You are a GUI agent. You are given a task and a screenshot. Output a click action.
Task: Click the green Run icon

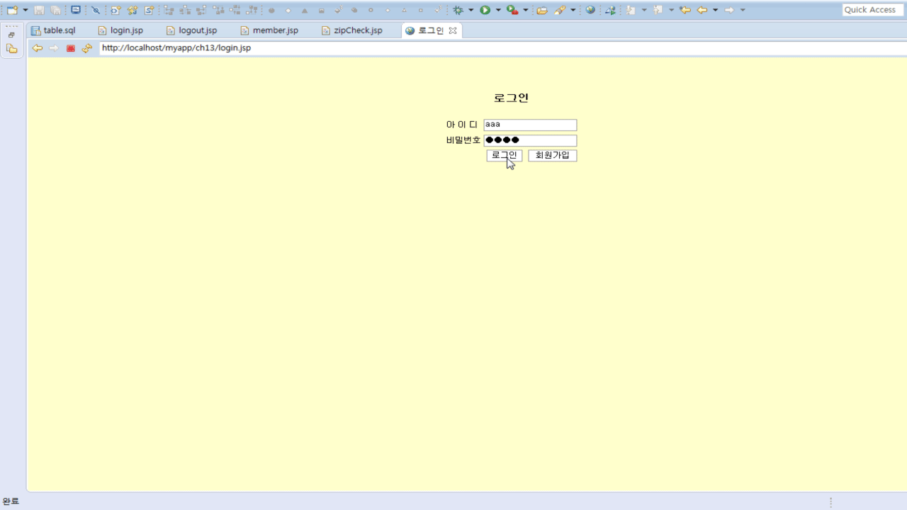click(x=485, y=10)
